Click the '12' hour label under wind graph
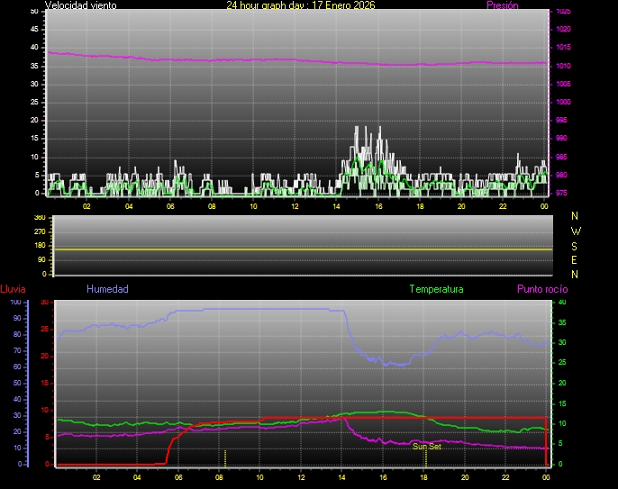The height and width of the screenshot is (489, 618). tap(295, 206)
